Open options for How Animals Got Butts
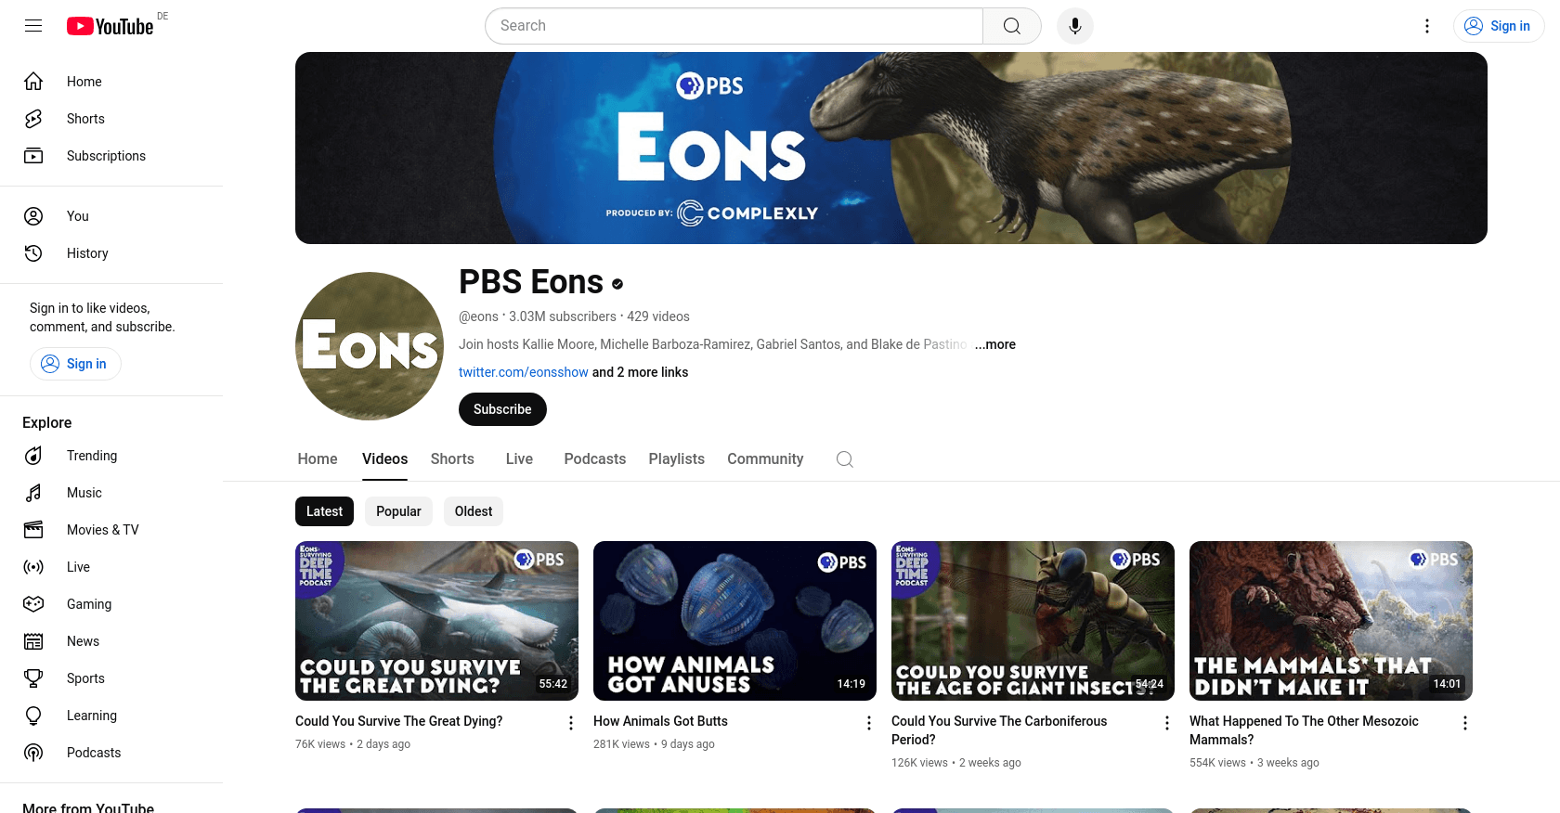This screenshot has width=1560, height=813. pyautogui.click(x=869, y=723)
